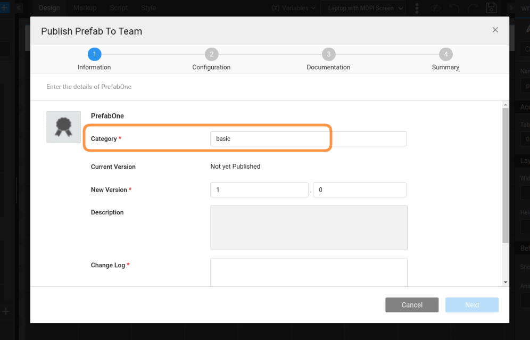Screen dimensions: 530x340
Task: Click the dialog's vertical scrollbar thumb
Action: coord(505,176)
